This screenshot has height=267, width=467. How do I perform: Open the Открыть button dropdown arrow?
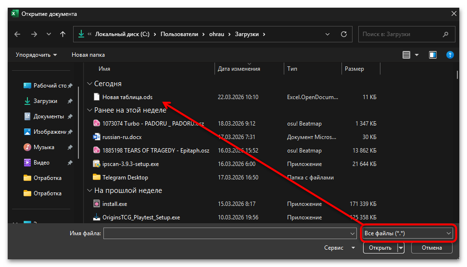click(x=401, y=248)
